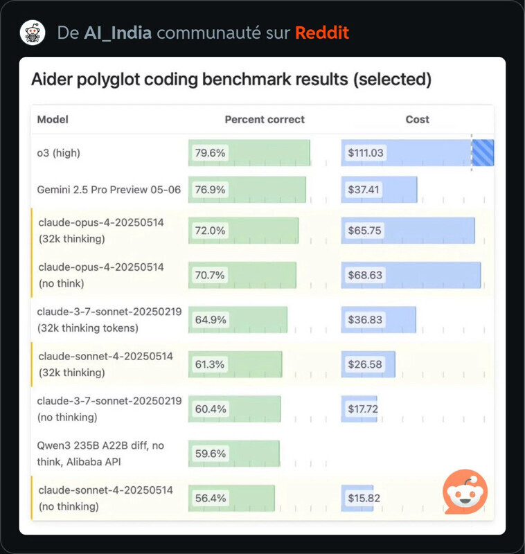525x554 pixels.
Task: Select the Qwen3 235B A22B row label
Action: [x=100, y=454]
